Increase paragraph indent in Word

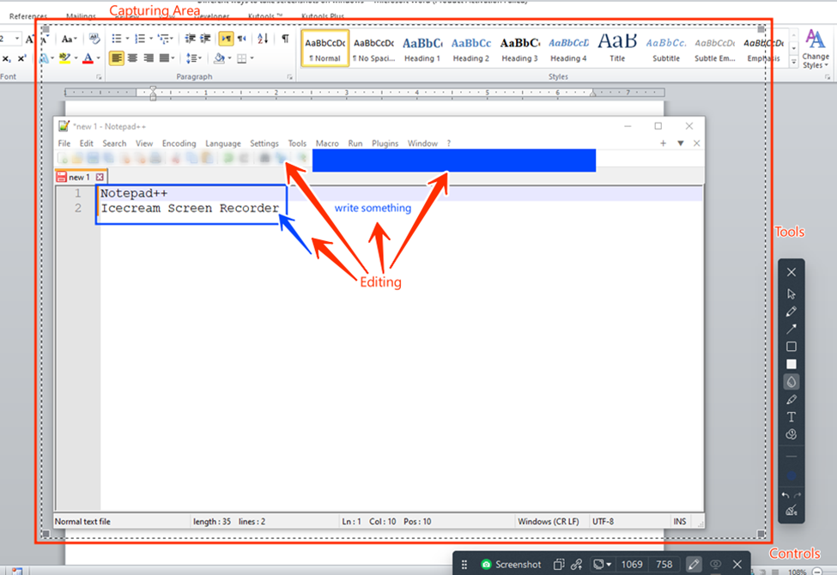click(205, 39)
